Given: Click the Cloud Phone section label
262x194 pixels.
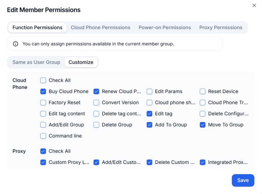Looking at the screenshot, I should (20, 84).
